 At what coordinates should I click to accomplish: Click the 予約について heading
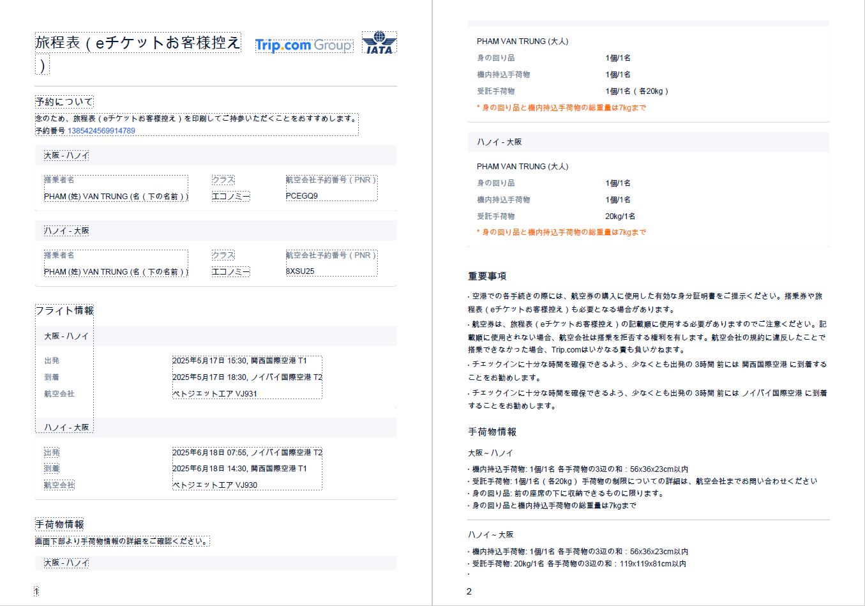click(x=64, y=102)
